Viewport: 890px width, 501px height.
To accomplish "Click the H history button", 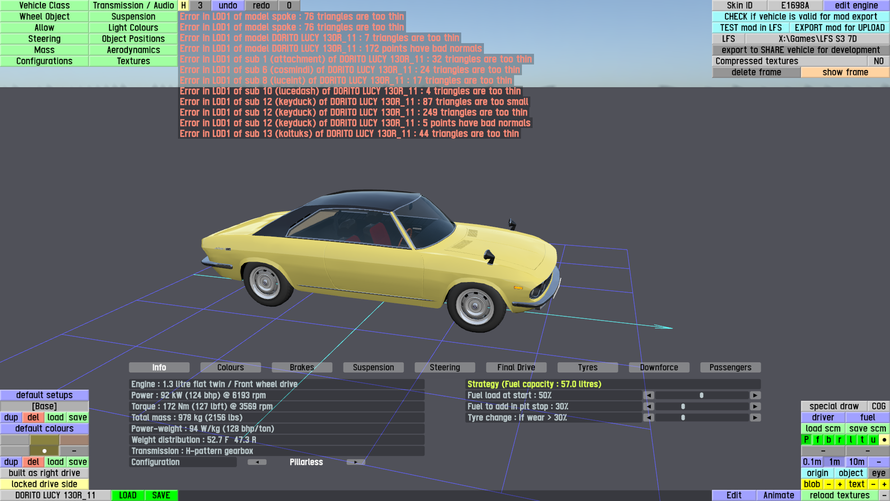I will tap(184, 6).
